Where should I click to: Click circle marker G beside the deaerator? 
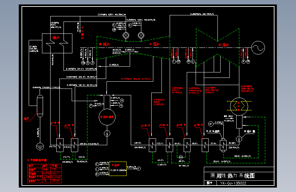pos(121,106)
